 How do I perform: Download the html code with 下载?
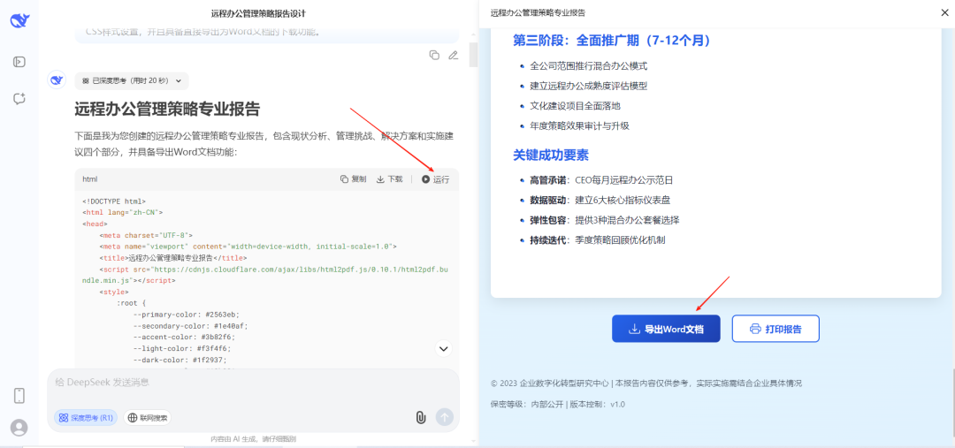point(390,179)
